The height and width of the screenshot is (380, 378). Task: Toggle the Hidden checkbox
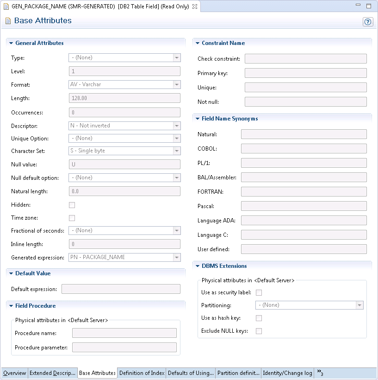coord(72,205)
